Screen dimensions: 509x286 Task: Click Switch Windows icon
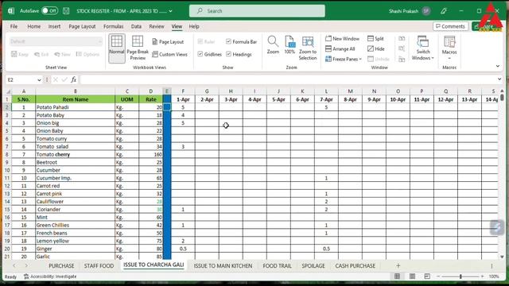tap(422, 41)
